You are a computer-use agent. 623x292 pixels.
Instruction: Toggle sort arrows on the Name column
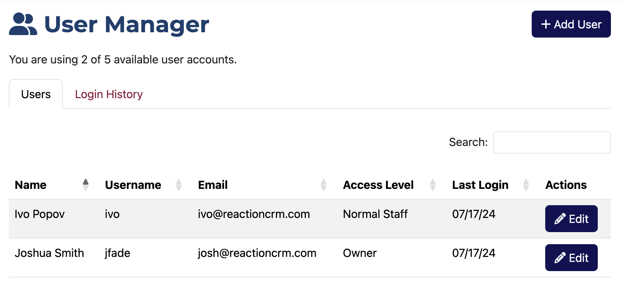pos(86,185)
